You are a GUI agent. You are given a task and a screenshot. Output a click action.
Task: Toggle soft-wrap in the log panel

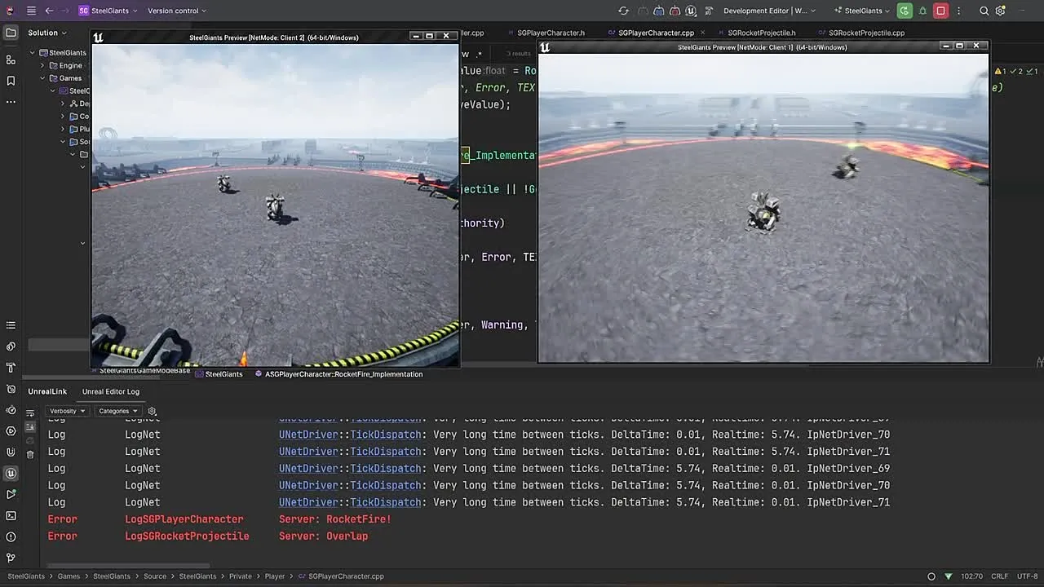coord(30,413)
